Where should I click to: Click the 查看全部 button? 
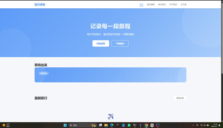(180, 98)
